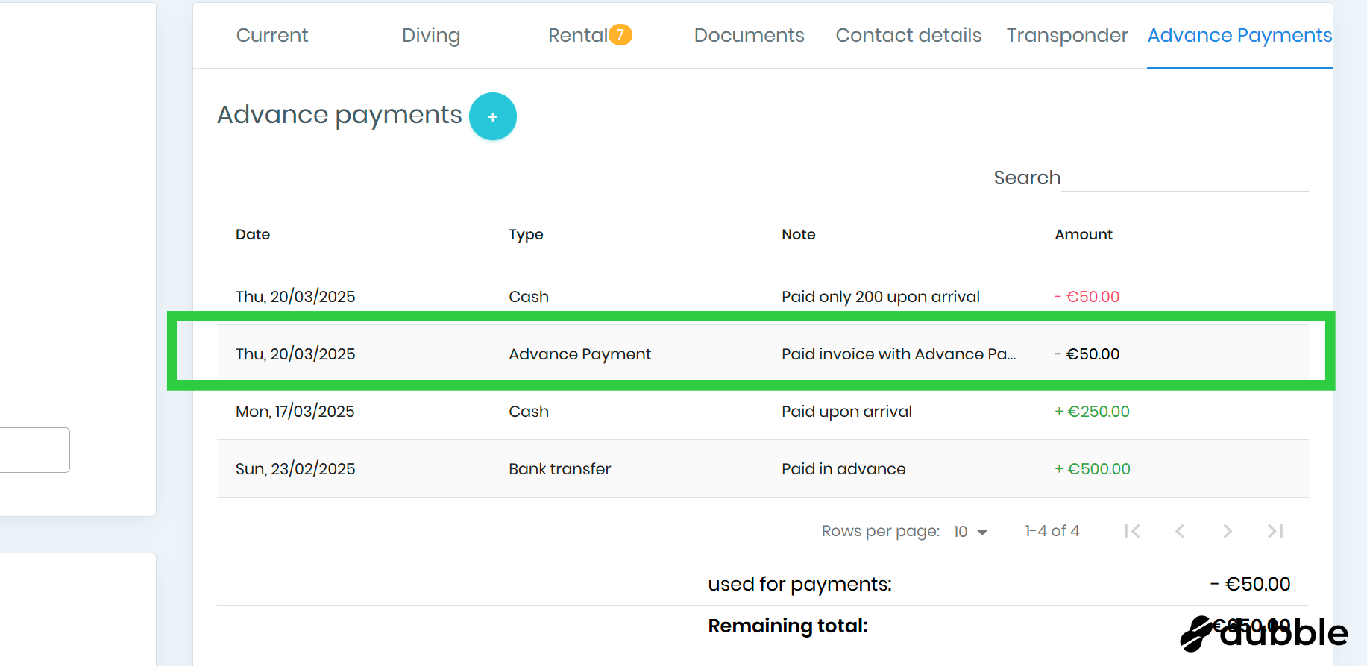Click the orange 7 badge on Rental

(620, 34)
